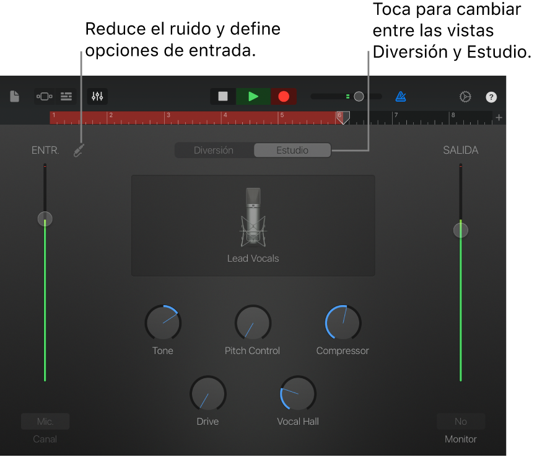Click the master volume slider handle
Viewport: 537px width, 457px height.
(358, 96)
